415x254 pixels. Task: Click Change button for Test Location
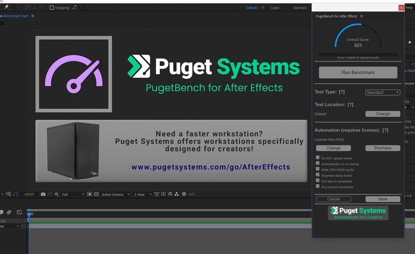pos(383,114)
